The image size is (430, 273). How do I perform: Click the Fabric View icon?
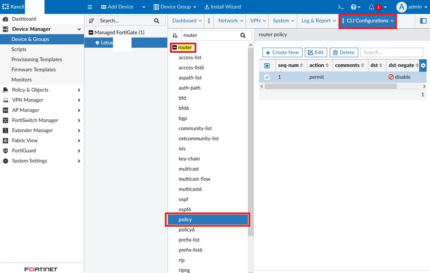[5, 141]
